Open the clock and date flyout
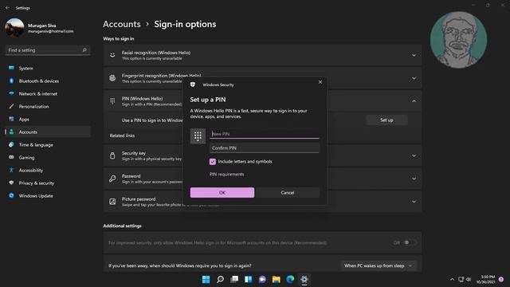The width and height of the screenshot is (510, 287). coord(485,279)
